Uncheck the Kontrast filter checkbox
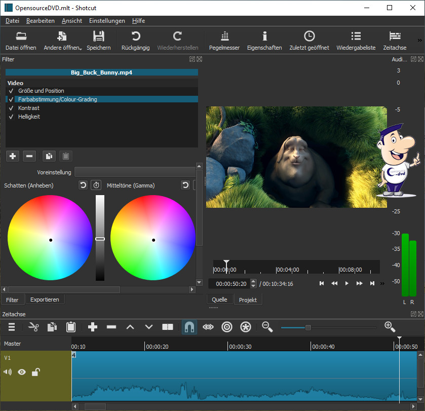Image resolution: width=425 pixels, height=411 pixels. click(x=11, y=108)
